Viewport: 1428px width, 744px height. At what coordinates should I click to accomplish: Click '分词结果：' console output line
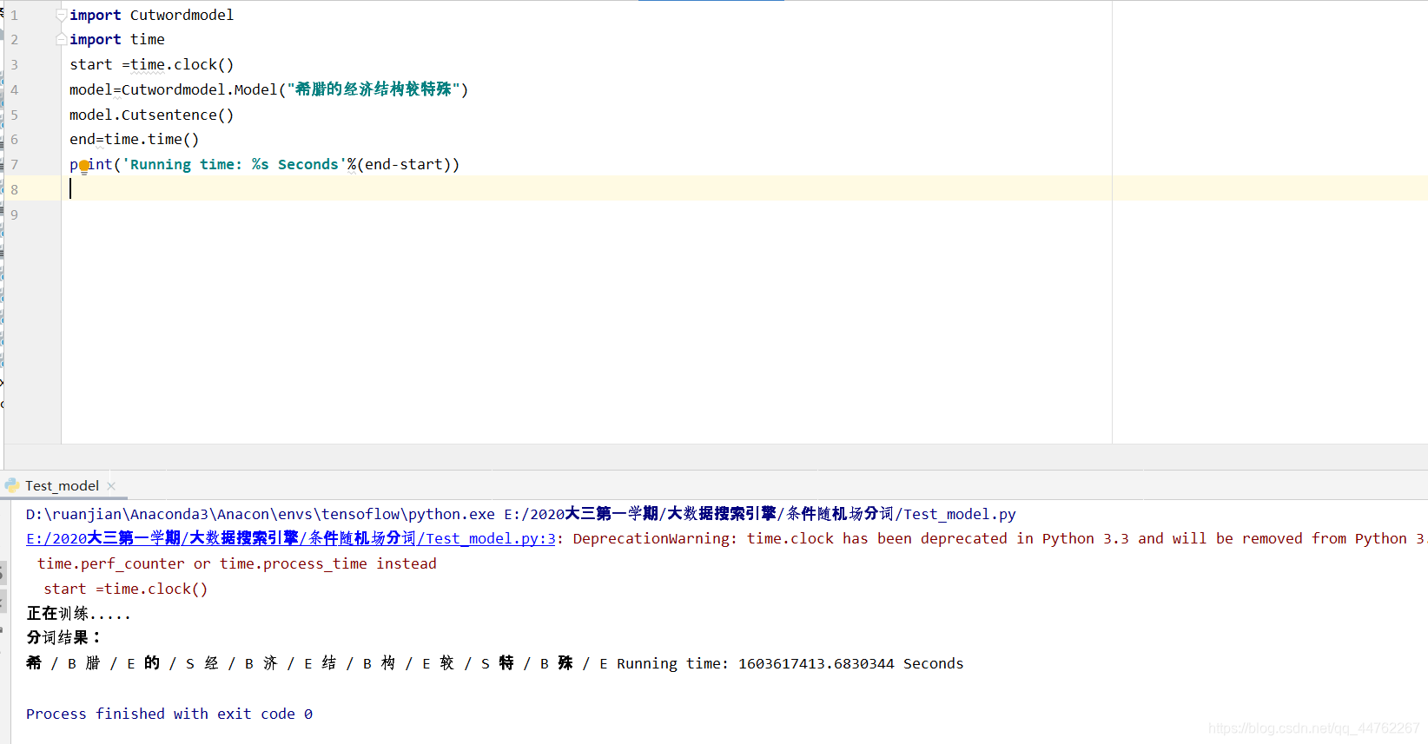coord(63,637)
